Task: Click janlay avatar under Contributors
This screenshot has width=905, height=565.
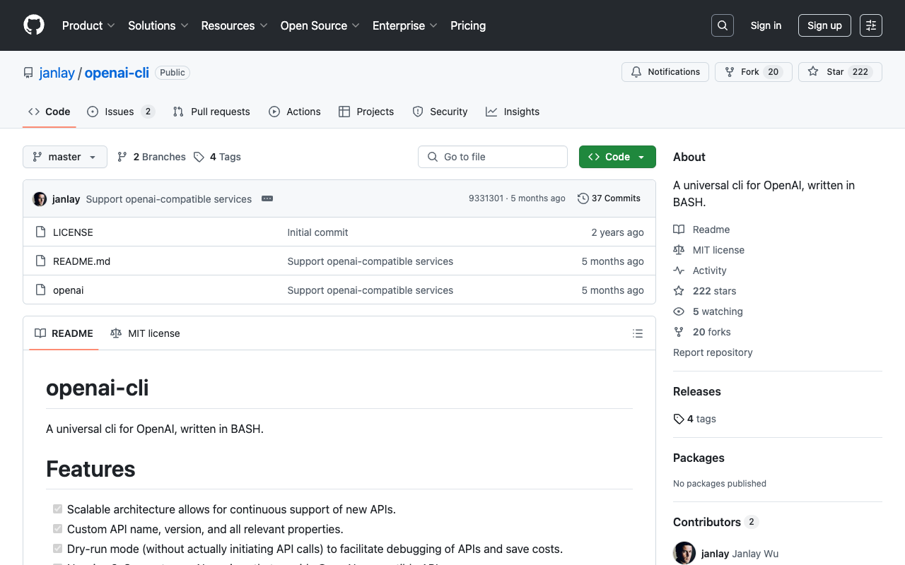Action: pos(684,554)
